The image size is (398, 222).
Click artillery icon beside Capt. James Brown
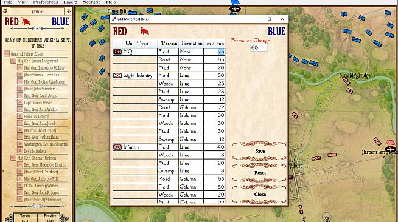coord(20,103)
